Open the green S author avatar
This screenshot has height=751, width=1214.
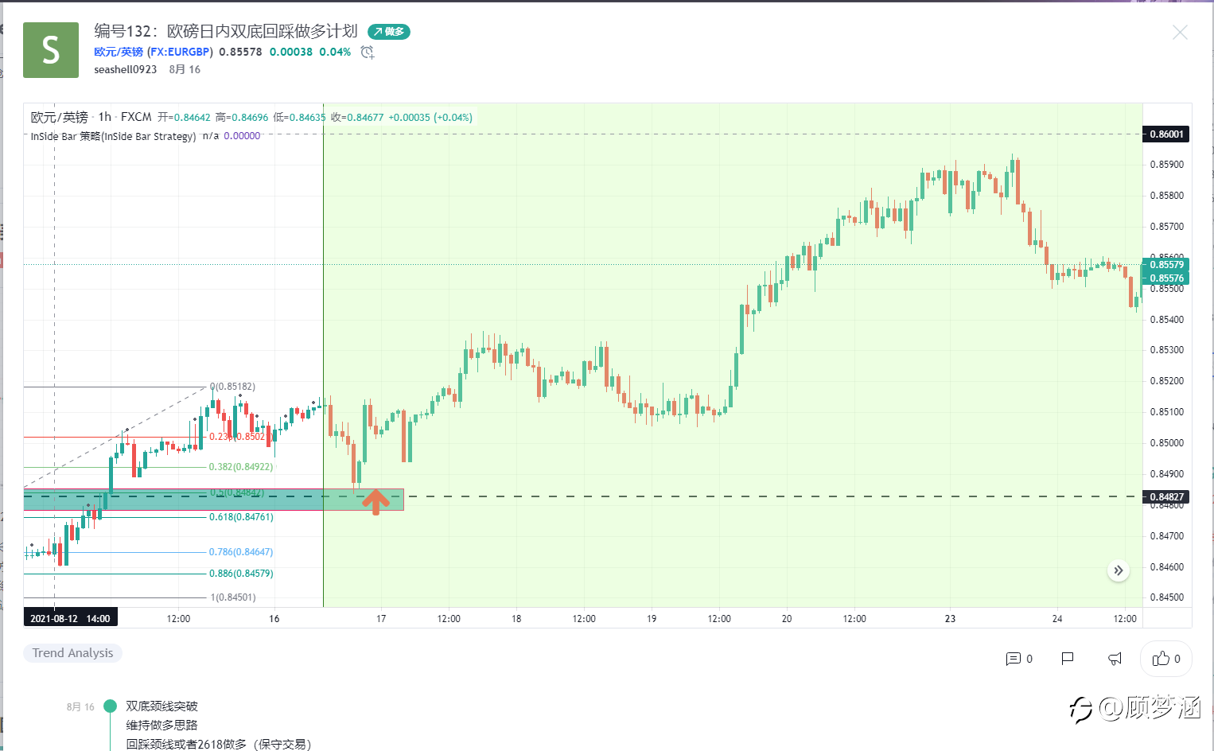coord(51,50)
